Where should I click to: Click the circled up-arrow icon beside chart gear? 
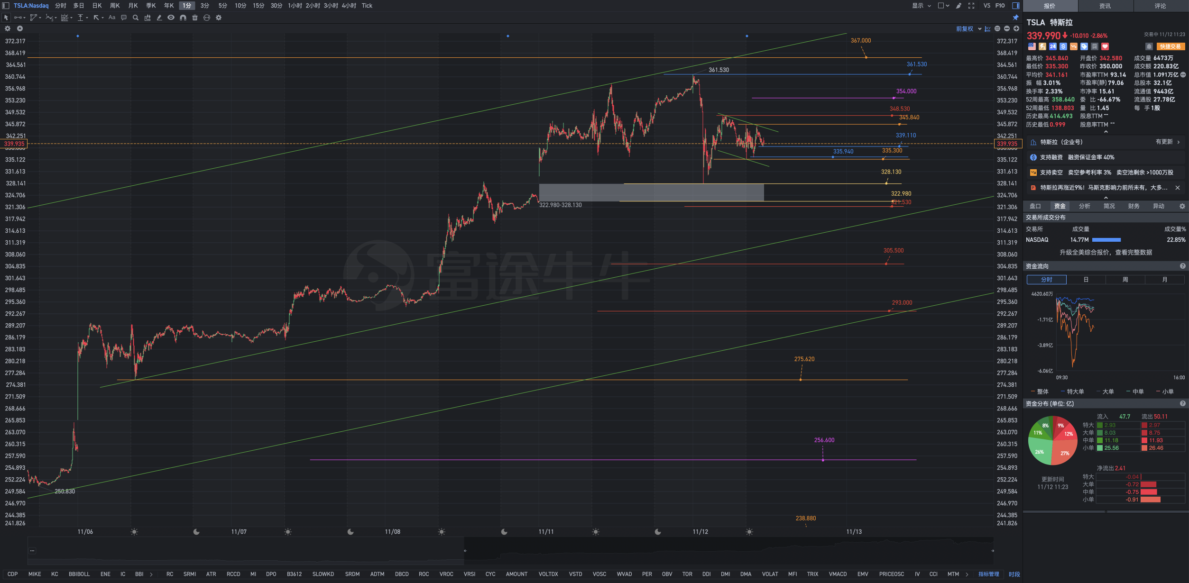(x=20, y=28)
